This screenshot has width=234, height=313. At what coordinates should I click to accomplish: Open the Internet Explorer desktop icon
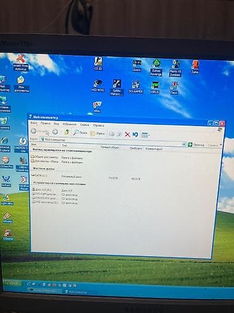point(4,144)
